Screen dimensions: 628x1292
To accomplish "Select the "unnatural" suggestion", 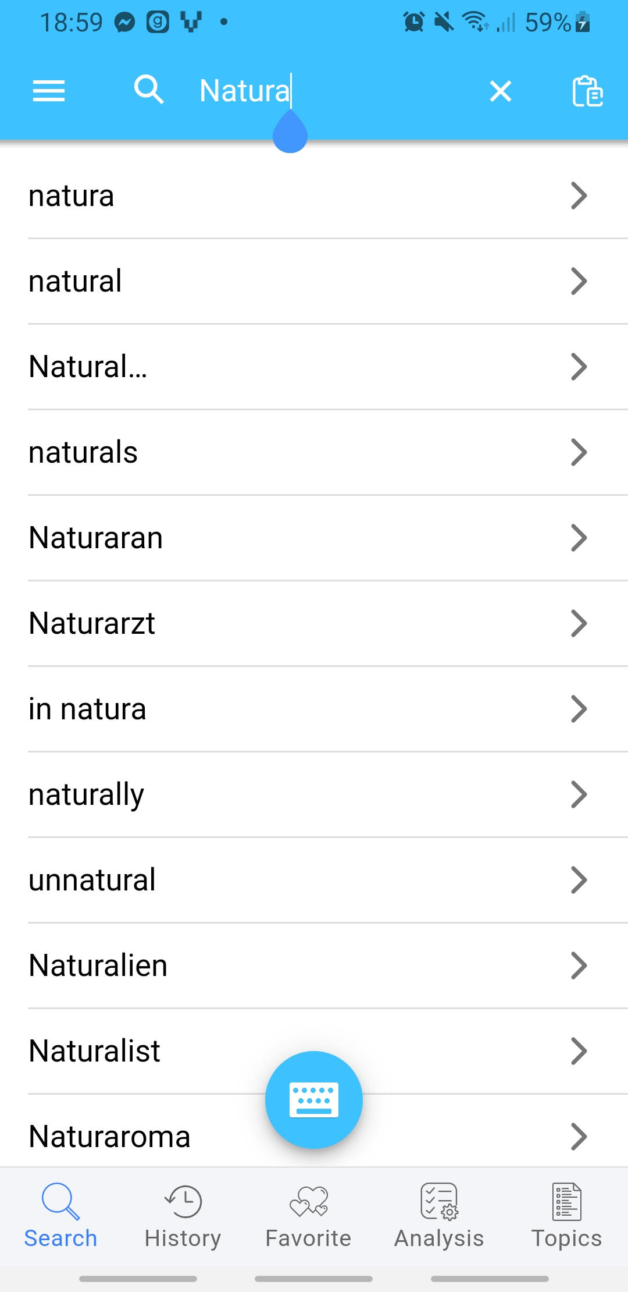I will (x=92, y=880).
